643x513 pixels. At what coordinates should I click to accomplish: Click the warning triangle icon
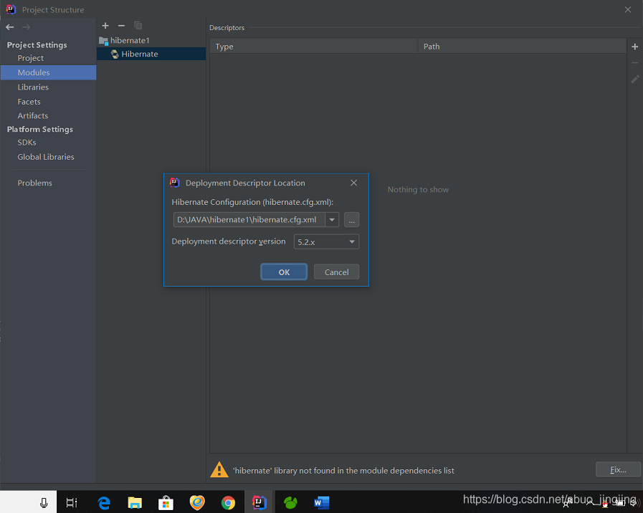pos(219,470)
